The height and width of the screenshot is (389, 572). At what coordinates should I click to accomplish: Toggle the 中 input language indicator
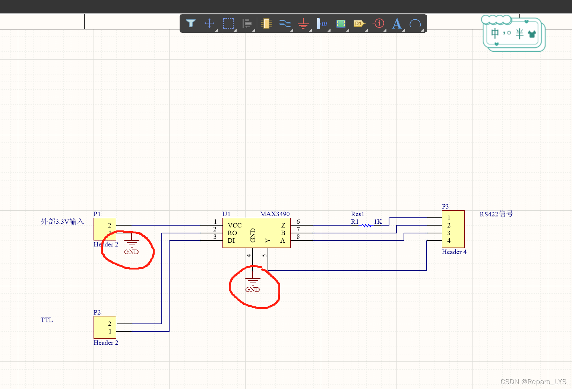pos(495,33)
